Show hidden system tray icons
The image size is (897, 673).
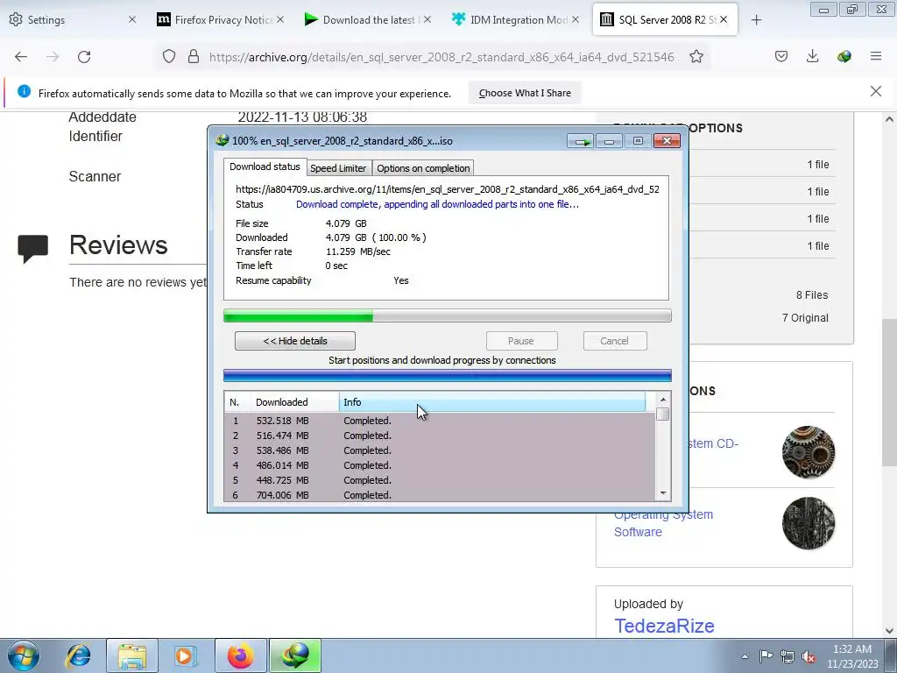coord(745,656)
